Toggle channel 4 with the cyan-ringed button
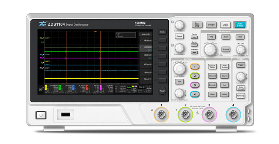The image size is (279, 144). tap(195, 94)
